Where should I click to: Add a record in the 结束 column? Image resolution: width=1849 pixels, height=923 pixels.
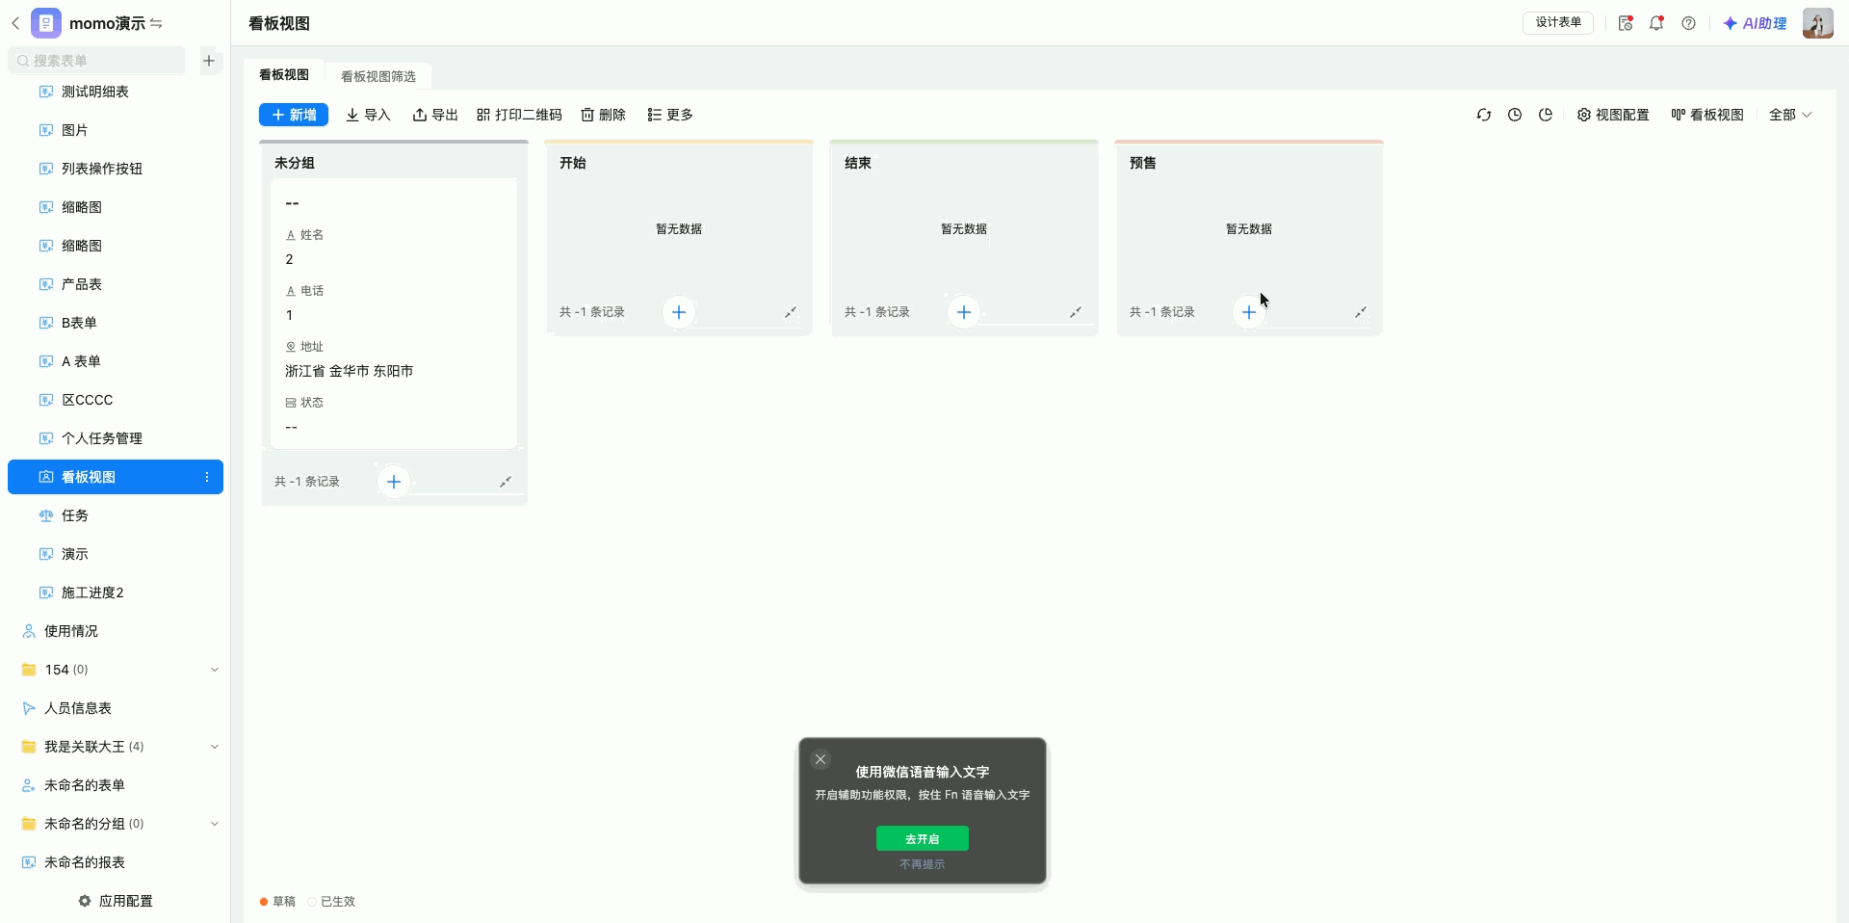(964, 312)
